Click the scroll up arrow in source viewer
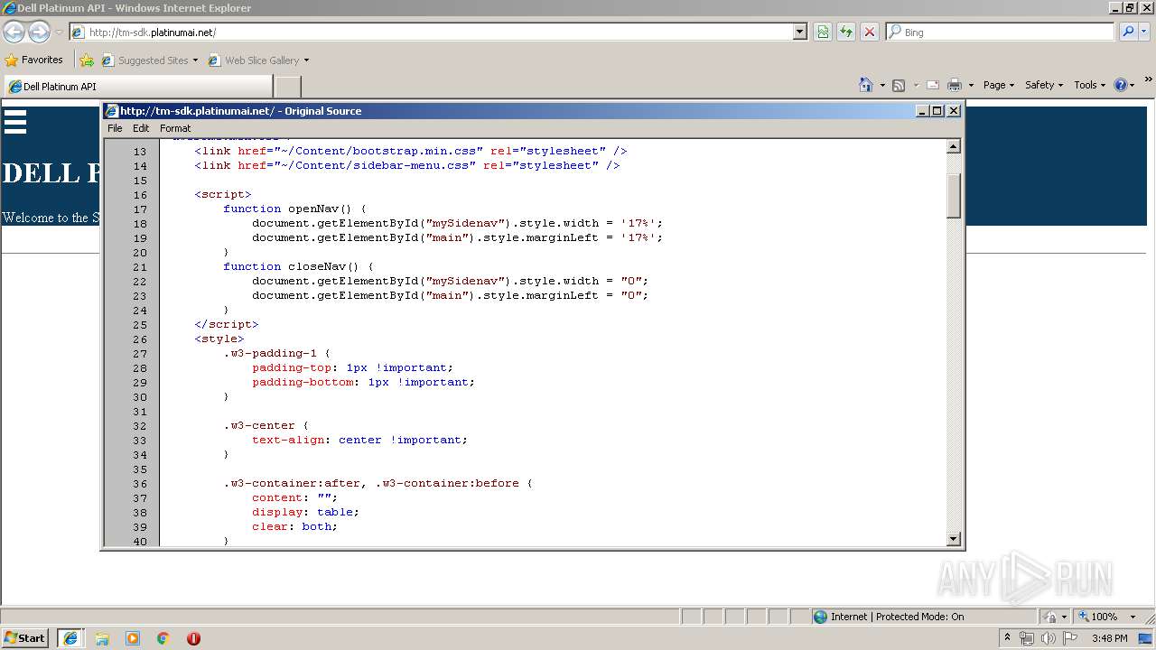The height and width of the screenshot is (650, 1156). pyautogui.click(x=954, y=146)
